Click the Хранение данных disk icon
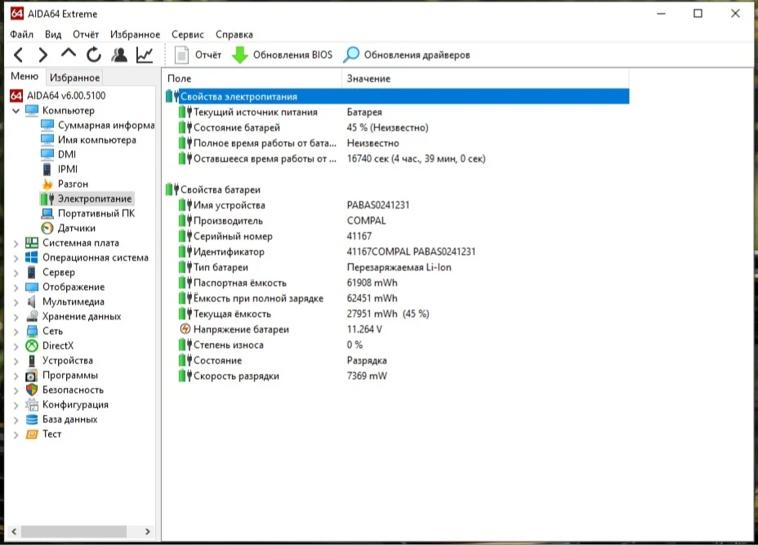Viewport: 758px width, 545px height. click(x=32, y=316)
